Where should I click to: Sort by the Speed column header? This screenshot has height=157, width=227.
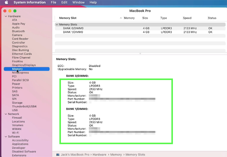tap(187, 18)
